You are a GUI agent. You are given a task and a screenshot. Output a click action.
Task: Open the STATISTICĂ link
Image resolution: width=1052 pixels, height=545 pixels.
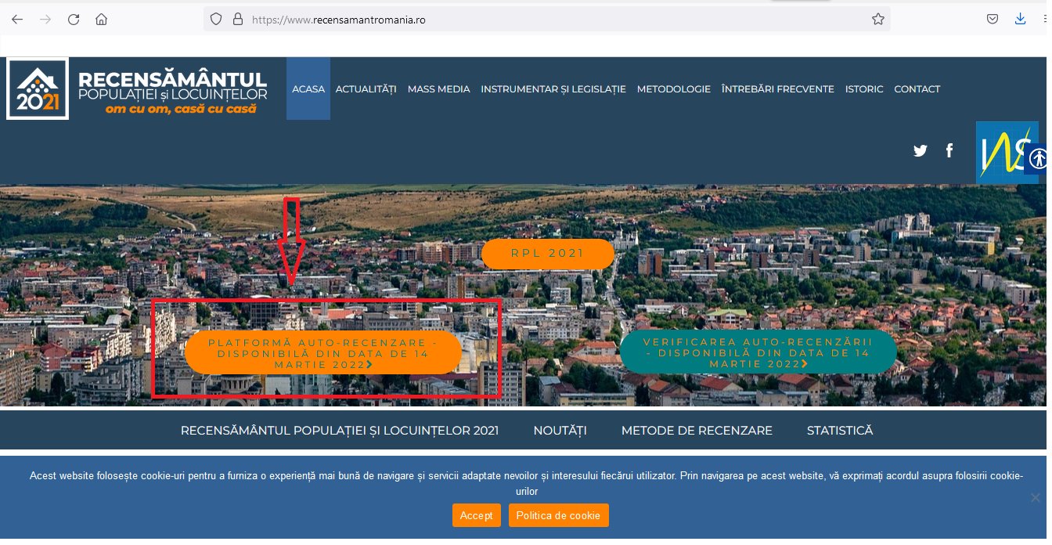(x=839, y=430)
